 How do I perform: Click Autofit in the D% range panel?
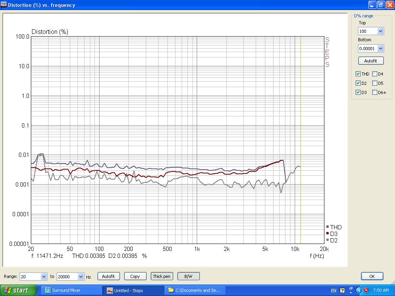point(371,61)
